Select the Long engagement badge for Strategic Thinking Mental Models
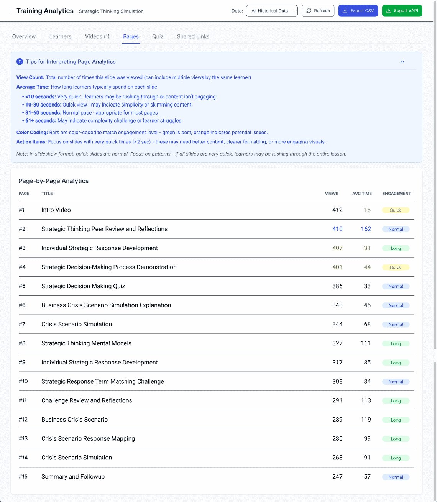 point(396,343)
